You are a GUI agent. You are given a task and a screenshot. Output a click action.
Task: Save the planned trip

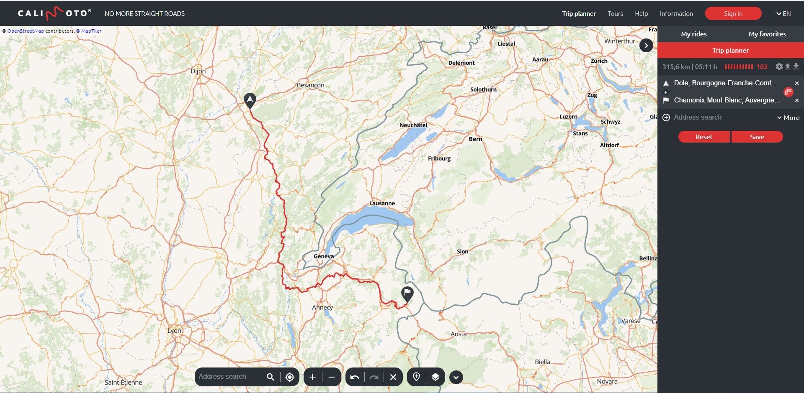757,137
